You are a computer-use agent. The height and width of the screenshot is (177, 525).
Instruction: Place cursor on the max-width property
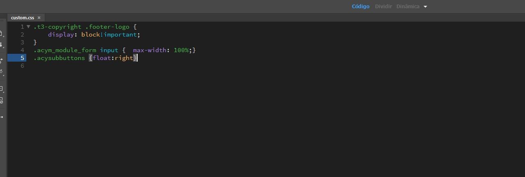click(150, 50)
